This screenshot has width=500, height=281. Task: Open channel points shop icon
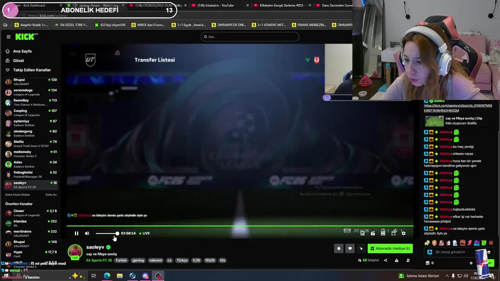click(428, 263)
